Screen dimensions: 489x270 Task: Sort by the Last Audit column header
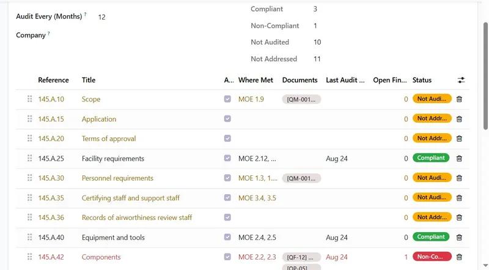pos(345,80)
